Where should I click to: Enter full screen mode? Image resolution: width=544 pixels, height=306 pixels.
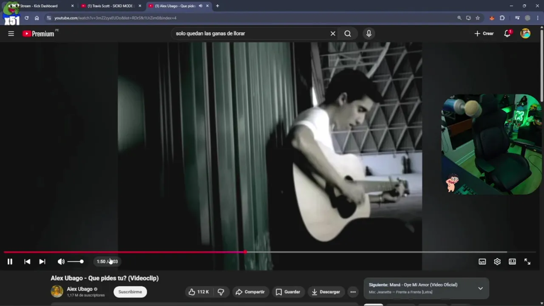tap(527, 262)
